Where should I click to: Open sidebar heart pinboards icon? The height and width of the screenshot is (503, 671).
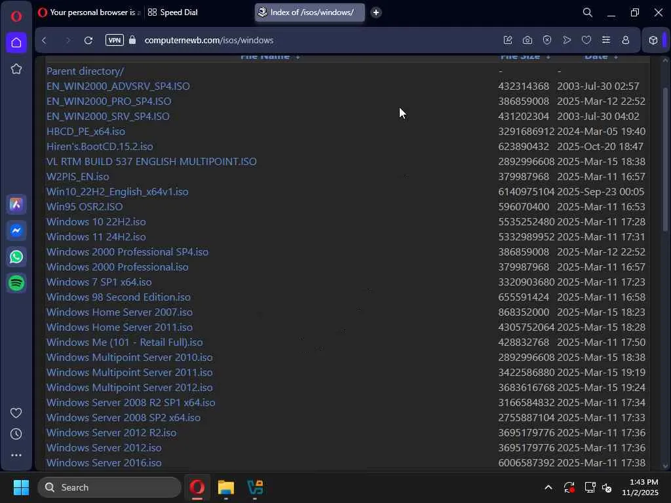click(16, 413)
